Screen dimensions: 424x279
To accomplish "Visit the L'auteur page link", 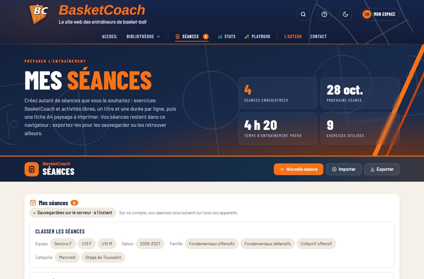I will 293,37.
